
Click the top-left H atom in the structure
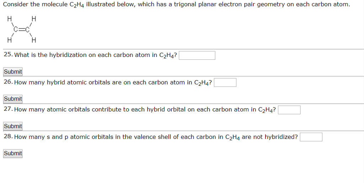[10, 19]
